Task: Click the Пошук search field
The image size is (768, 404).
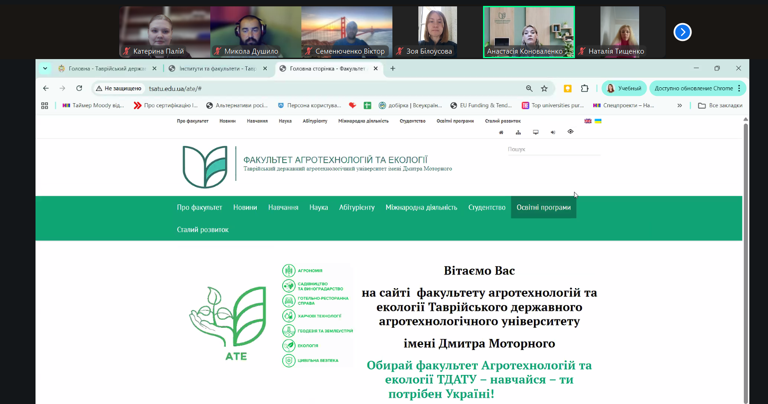Action: click(x=554, y=150)
